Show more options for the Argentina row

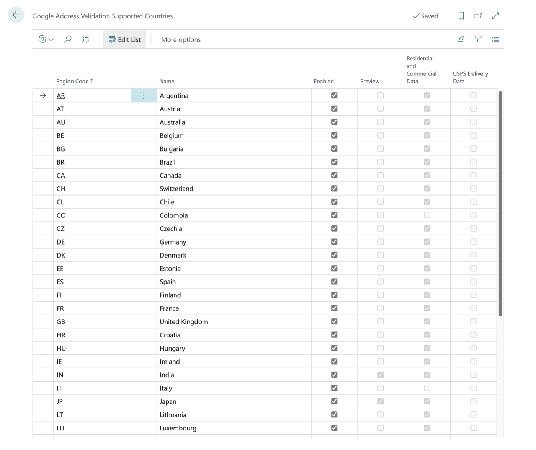pyautogui.click(x=144, y=96)
